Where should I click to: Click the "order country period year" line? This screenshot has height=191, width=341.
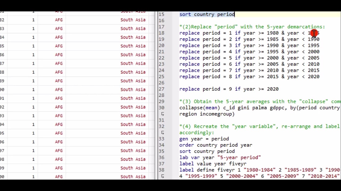click(x=216, y=145)
